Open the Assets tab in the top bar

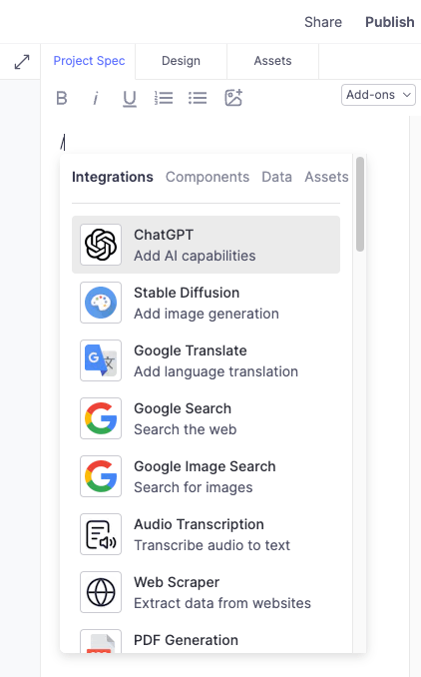(272, 61)
